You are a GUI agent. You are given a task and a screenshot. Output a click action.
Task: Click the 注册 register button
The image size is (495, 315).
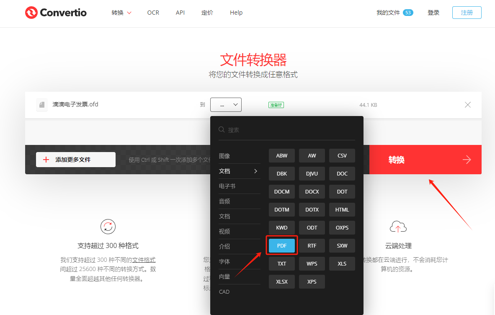coord(467,13)
